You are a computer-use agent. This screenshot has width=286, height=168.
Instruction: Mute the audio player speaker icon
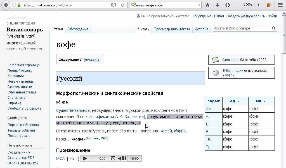pos(119,158)
